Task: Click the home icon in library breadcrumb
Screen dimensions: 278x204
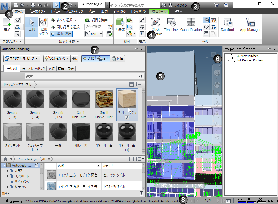Action: tap(5, 159)
